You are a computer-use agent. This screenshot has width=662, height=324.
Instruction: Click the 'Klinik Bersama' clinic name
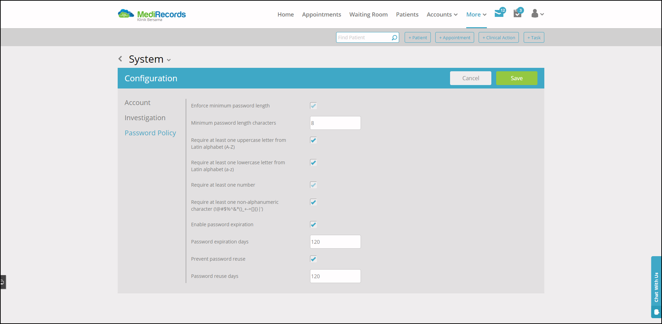pos(150,20)
